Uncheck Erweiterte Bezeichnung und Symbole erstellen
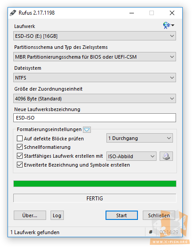Image resolution: width=192 pixels, height=247 pixels. (x=20, y=165)
